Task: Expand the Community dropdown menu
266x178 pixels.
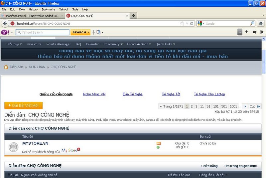Action: point(113,44)
